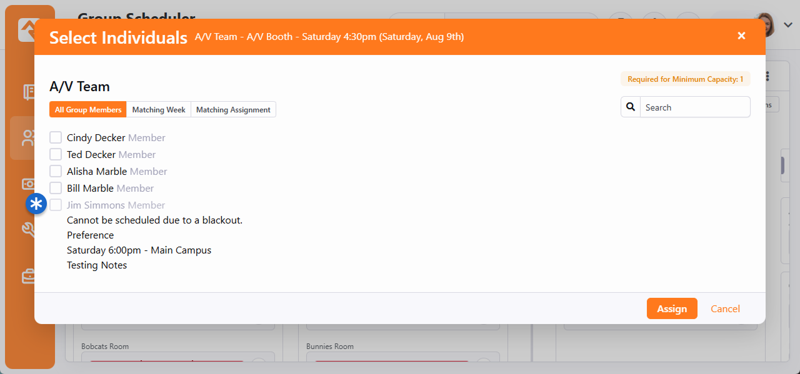The height and width of the screenshot is (374, 800).
Task: Switch to the Matching Week tab
Action: tap(159, 110)
